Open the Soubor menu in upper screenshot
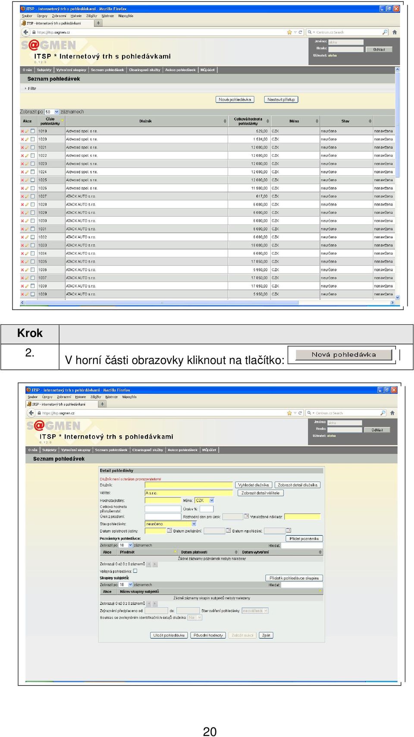The image size is (414, 737). pos(27,16)
